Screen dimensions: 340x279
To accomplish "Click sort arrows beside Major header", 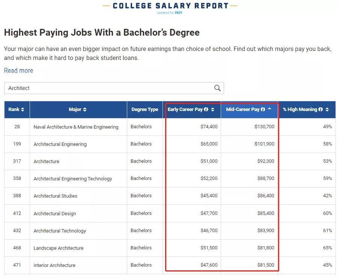I will 85,109.
